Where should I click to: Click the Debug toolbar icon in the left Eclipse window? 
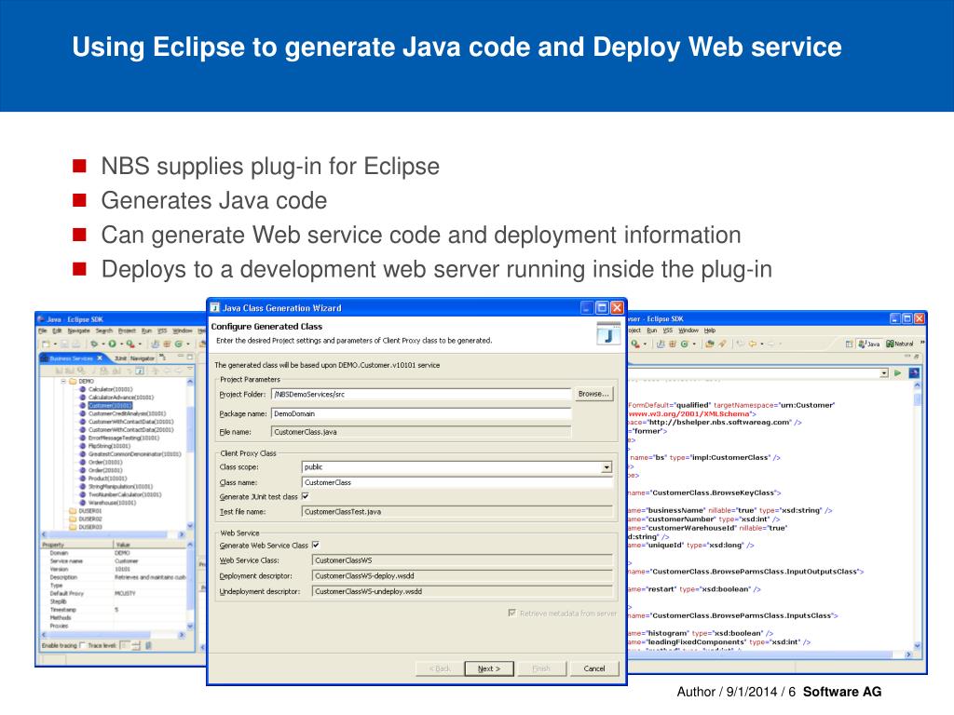(94, 344)
